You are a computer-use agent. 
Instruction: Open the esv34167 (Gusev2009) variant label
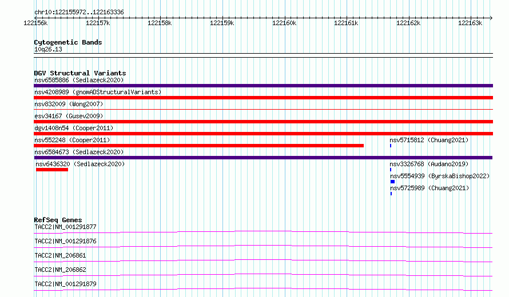coord(69,116)
